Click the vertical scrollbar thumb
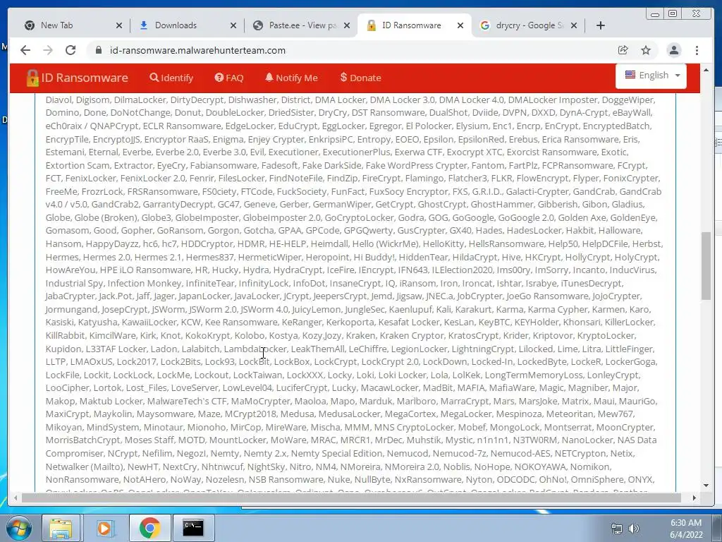The height and width of the screenshot is (542, 722). (x=706, y=266)
